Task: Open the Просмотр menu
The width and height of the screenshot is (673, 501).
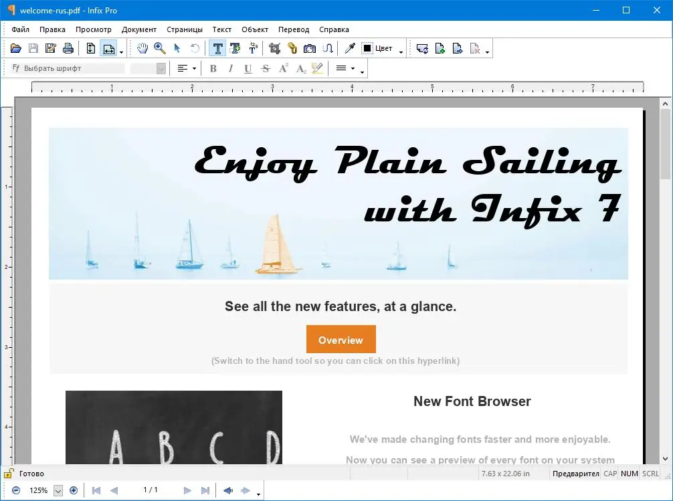Action: click(x=94, y=29)
